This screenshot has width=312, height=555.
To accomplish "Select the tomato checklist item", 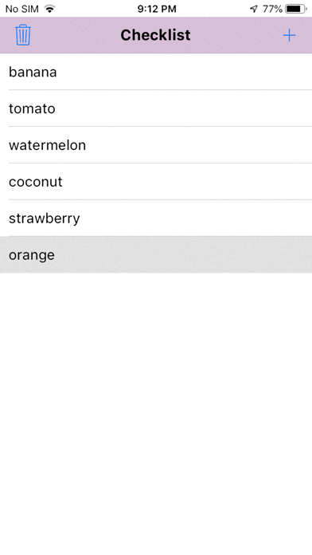I will [156, 108].
